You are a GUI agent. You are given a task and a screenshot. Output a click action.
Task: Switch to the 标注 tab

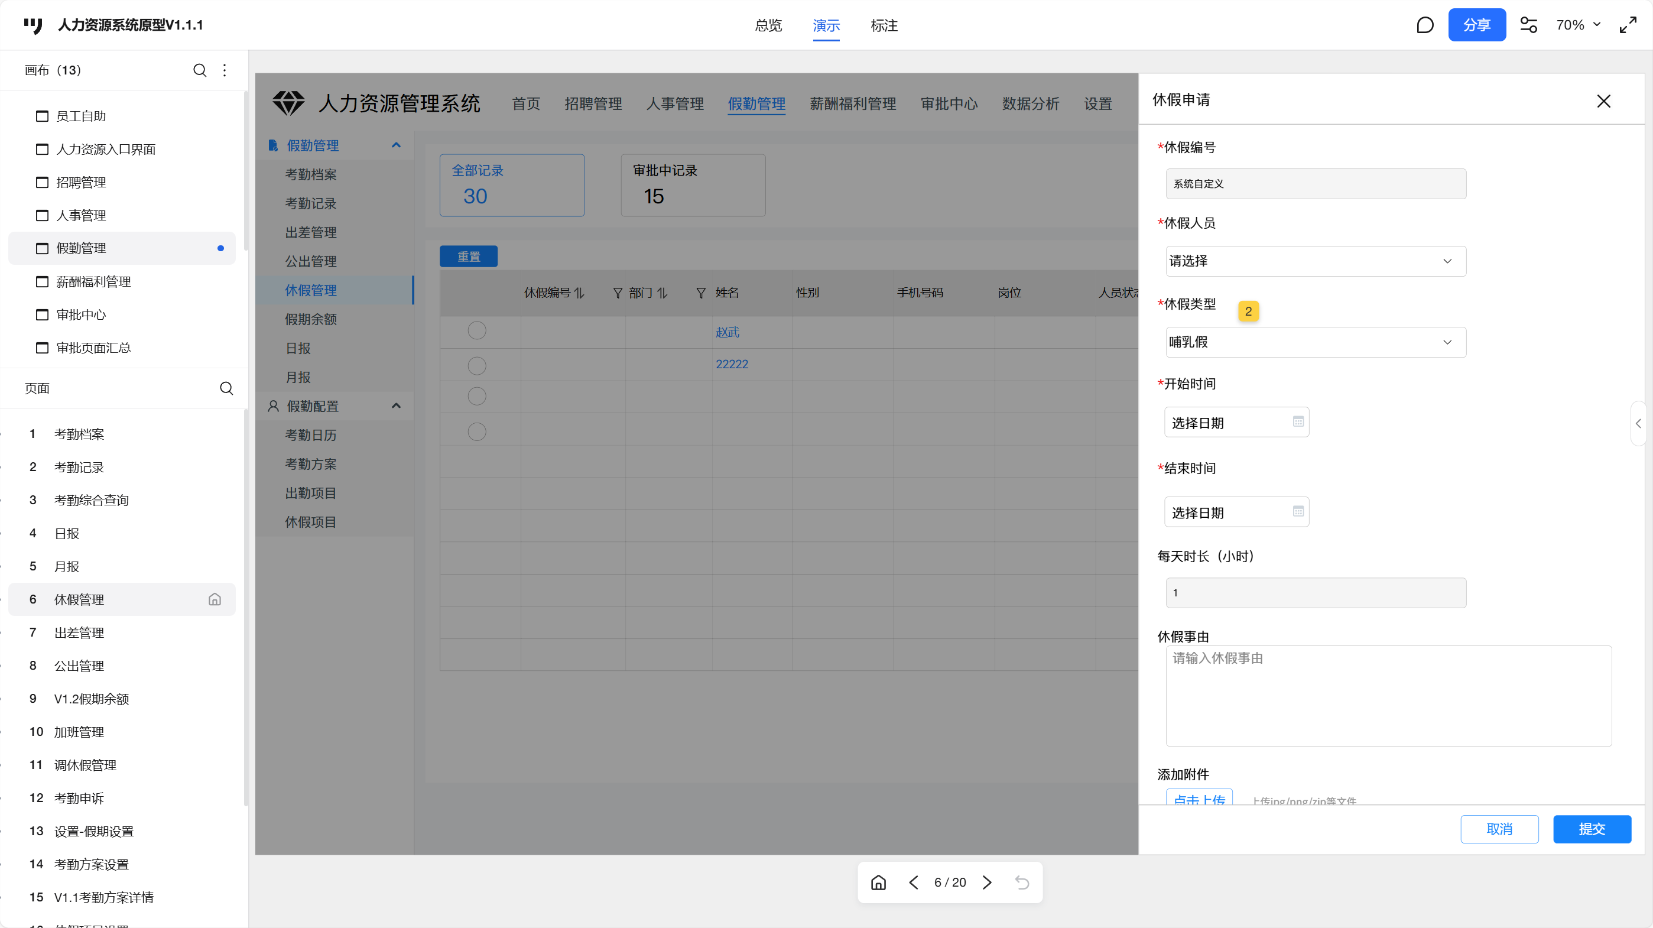point(884,25)
